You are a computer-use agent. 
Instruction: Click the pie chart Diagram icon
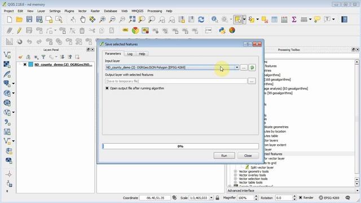click(135, 30)
